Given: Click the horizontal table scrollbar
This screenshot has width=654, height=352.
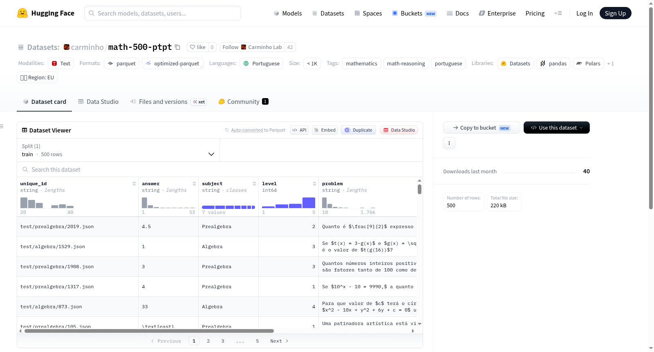Looking at the screenshot, I should (x=149, y=331).
